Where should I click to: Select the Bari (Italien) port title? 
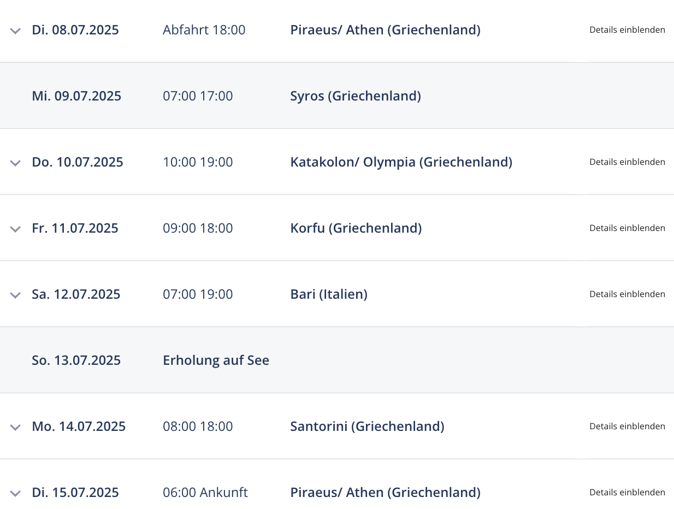(329, 294)
